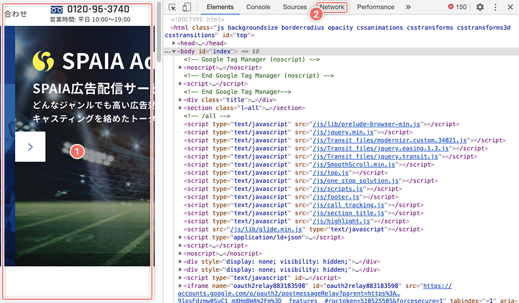Viewport: 519px width, 303px height.
Task: Open the Performance tab
Action: pos(375,7)
